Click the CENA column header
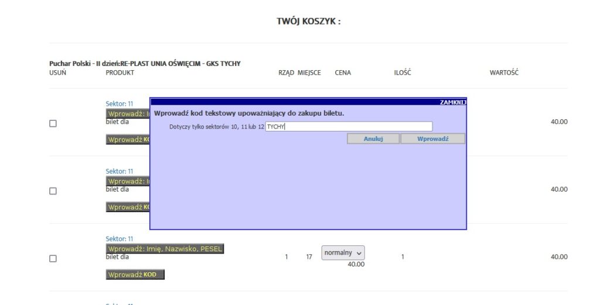Viewport: 600px width, 305px height. tap(343, 72)
